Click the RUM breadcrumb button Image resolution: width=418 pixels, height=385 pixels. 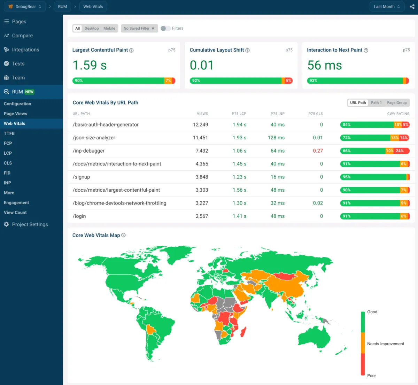coord(62,7)
